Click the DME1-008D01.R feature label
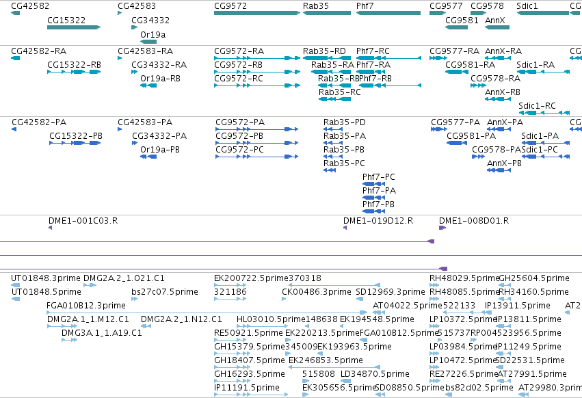Viewport: 582px width, 398px height. [474, 220]
